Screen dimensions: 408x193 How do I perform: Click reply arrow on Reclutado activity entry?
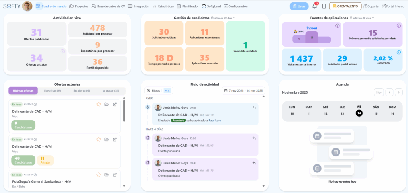point(254,107)
